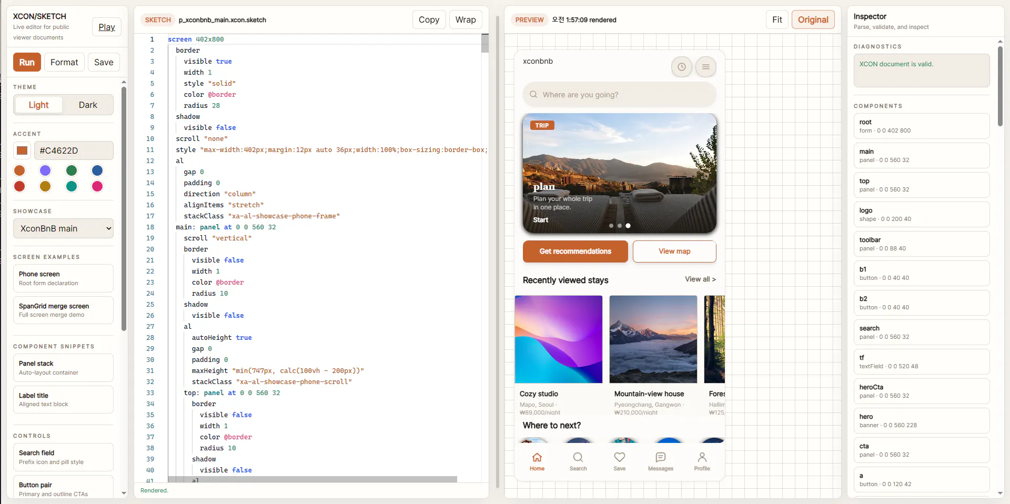Pick the orange accent swatch
The image size is (1010, 504).
tap(19, 170)
